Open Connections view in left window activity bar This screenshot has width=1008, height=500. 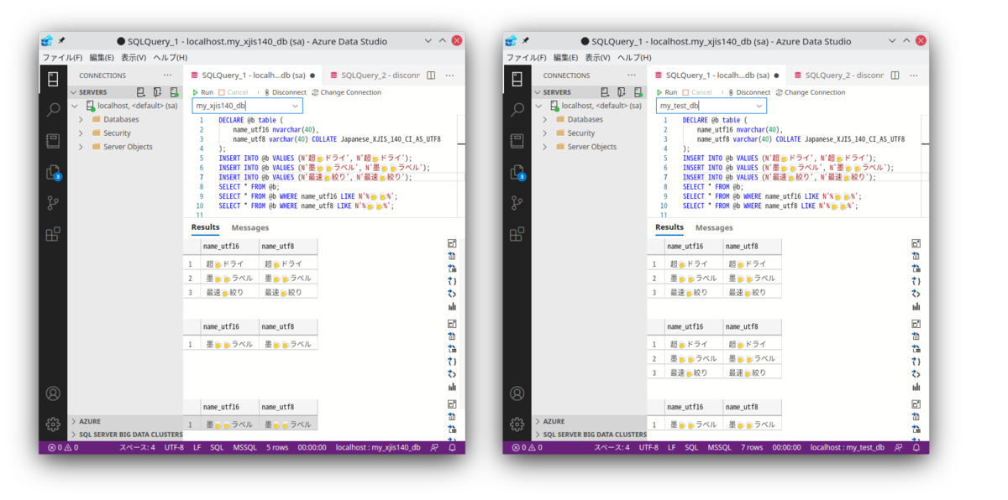click(x=53, y=80)
